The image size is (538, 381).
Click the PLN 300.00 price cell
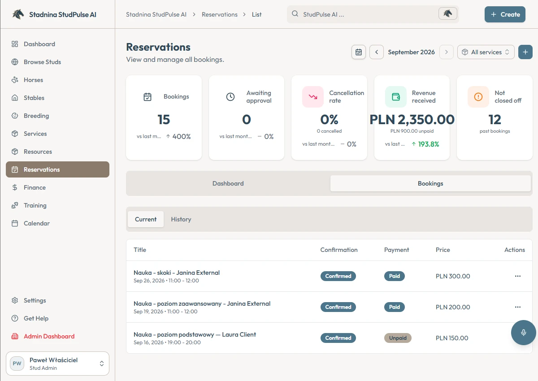[x=453, y=276]
